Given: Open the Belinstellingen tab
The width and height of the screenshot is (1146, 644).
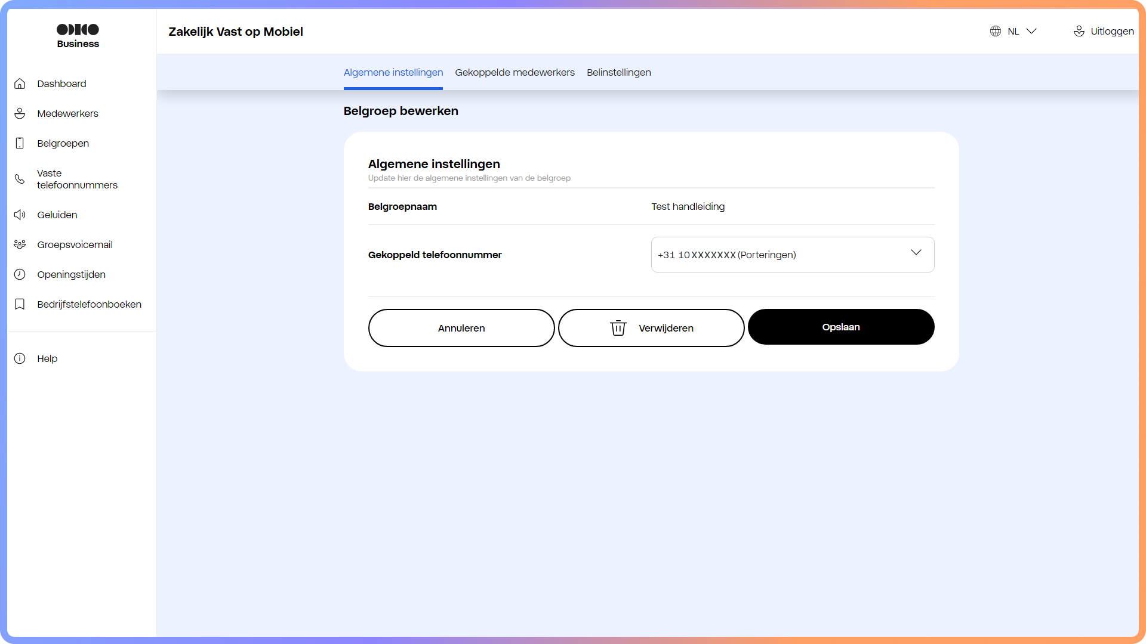Looking at the screenshot, I should (x=619, y=72).
